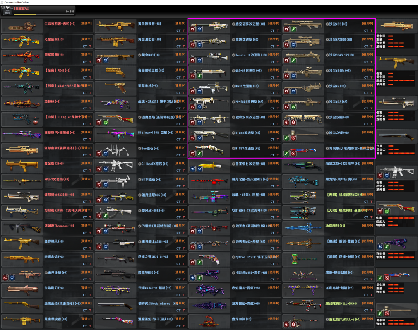Select the name Hecate II 改进型 (+8)

tap(251, 55)
